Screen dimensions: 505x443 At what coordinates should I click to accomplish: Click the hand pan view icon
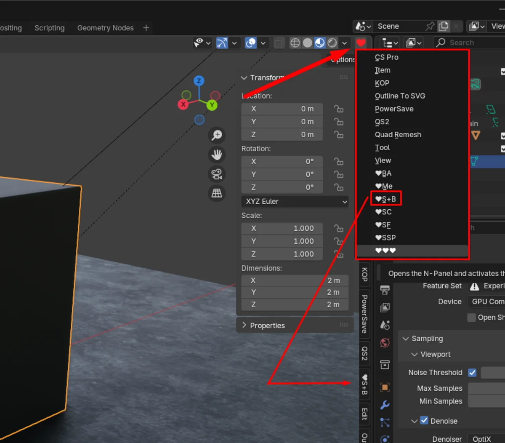[217, 155]
